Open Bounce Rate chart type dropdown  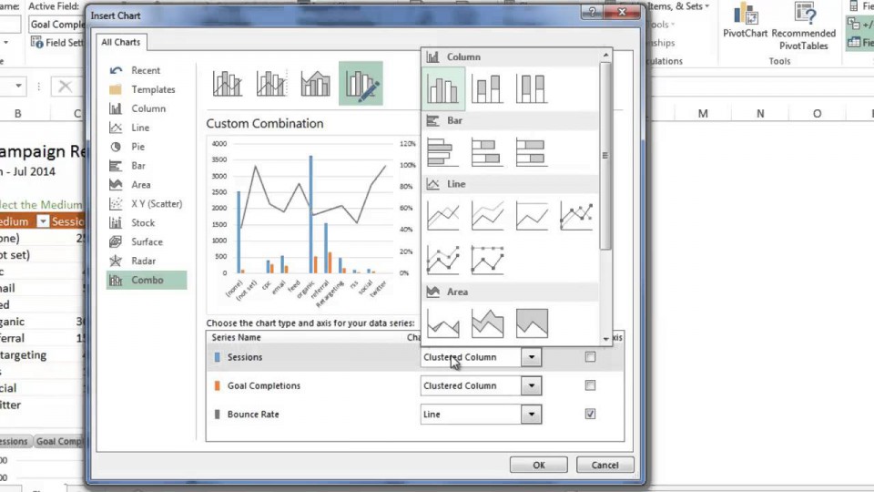pos(531,414)
